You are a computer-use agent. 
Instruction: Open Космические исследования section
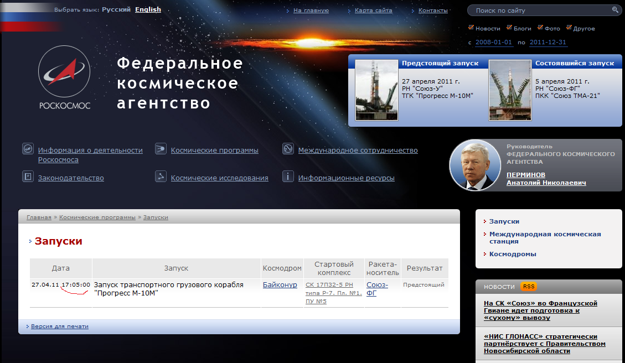coord(220,178)
